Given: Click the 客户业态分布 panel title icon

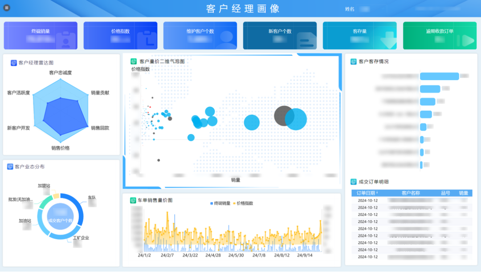Looking at the screenshot, I should (10, 166).
